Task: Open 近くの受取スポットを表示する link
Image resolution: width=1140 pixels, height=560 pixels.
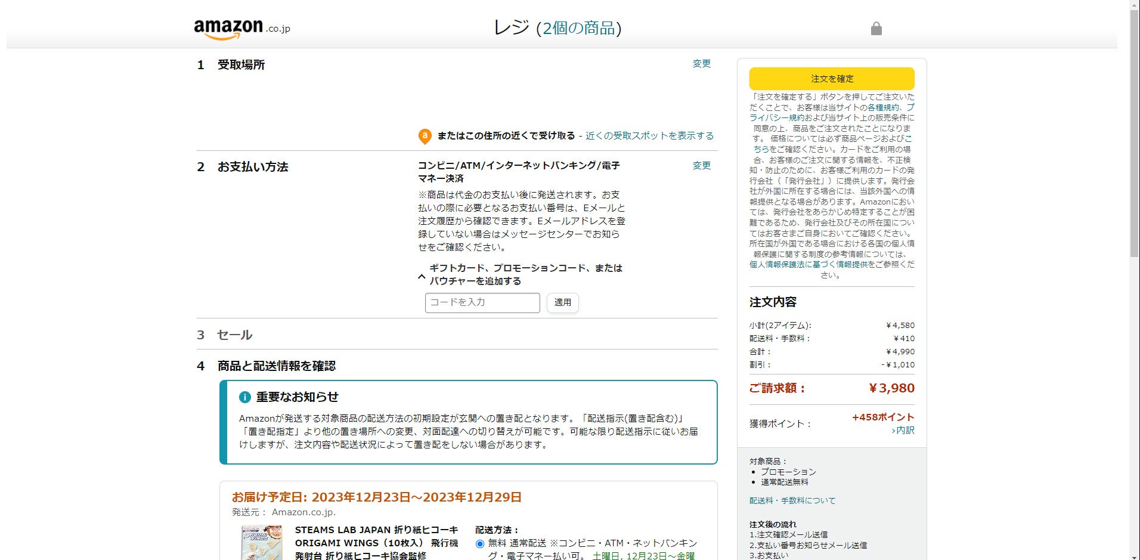Action: tap(649, 136)
